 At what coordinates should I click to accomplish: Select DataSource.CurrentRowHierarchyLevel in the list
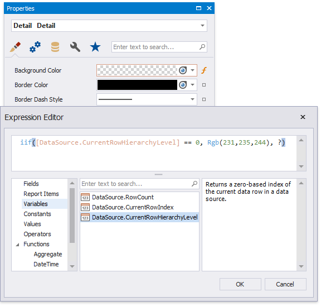click(139, 217)
